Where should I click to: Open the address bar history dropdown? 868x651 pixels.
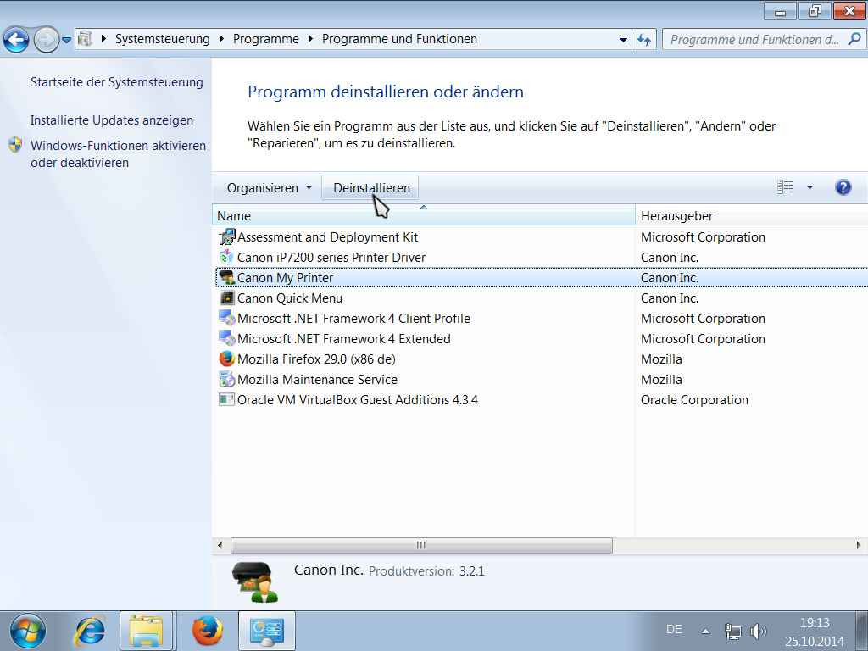623,40
